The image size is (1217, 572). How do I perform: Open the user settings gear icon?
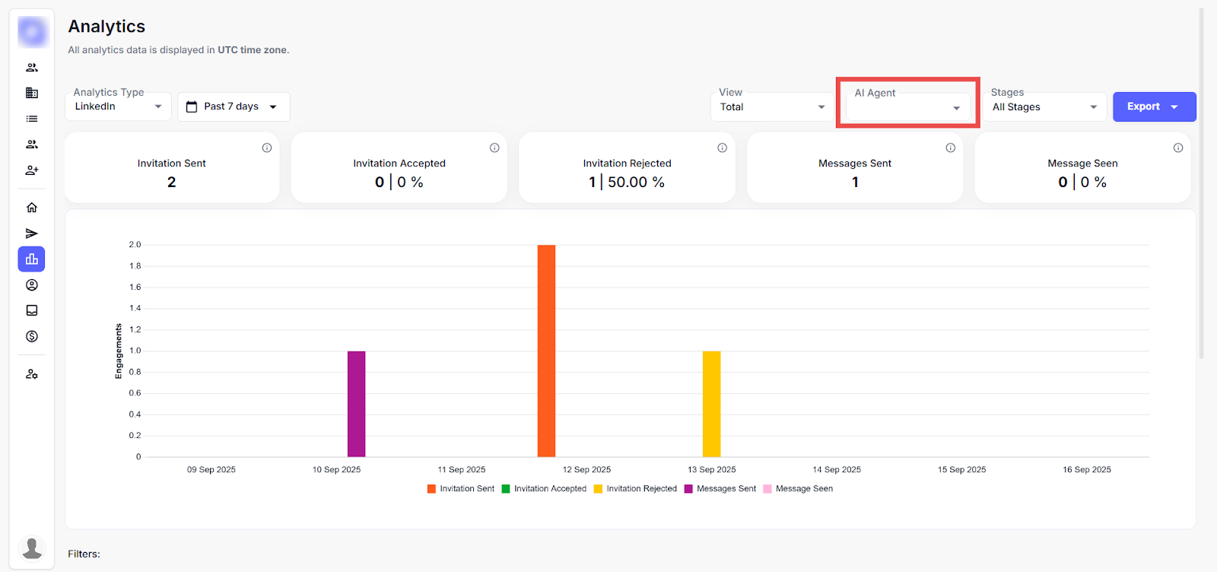32,374
